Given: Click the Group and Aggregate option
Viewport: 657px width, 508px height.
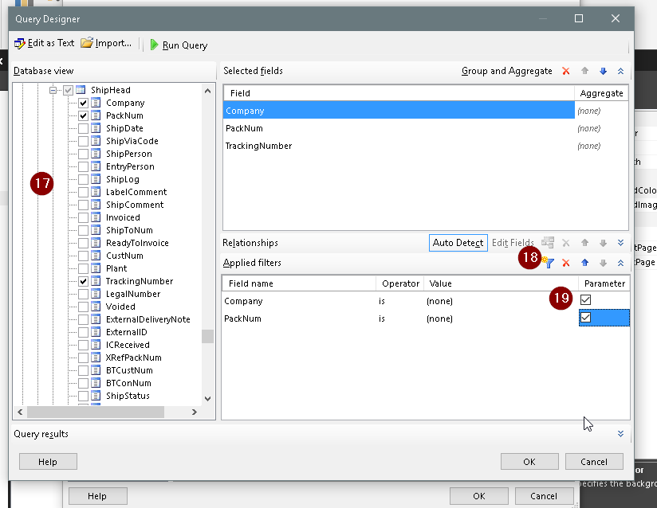Looking at the screenshot, I should (x=506, y=71).
